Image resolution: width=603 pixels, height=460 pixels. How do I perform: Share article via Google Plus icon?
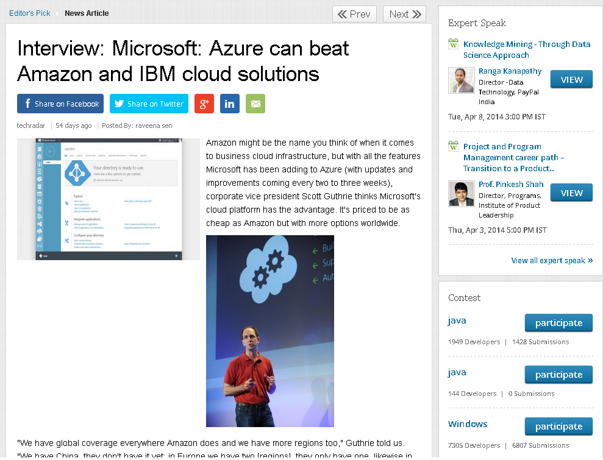coord(204,104)
